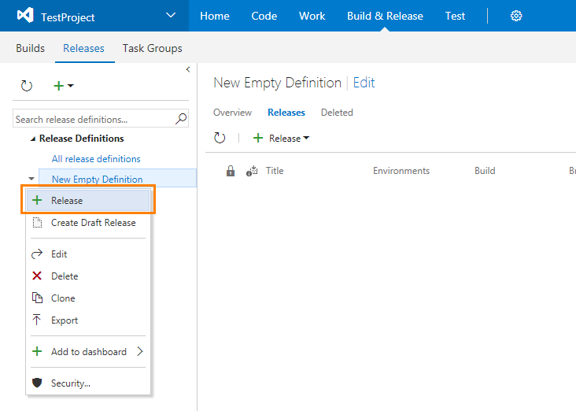Image resolution: width=576 pixels, height=411 pixels.
Task: Choose Create Draft Release from context menu
Action: coord(93,223)
